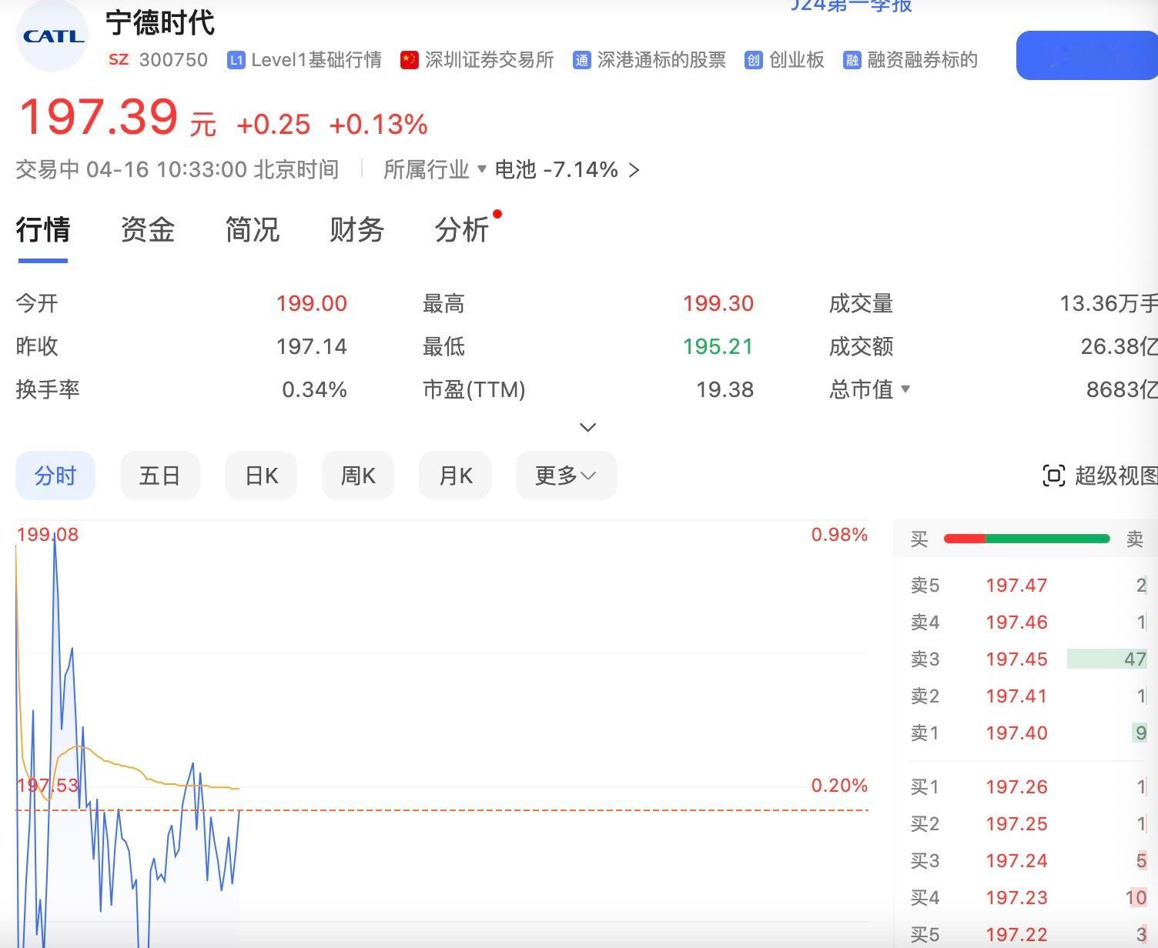This screenshot has width=1158, height=948.
Task: Click the 昨收 value 197.14
Action: coord(312,346)
